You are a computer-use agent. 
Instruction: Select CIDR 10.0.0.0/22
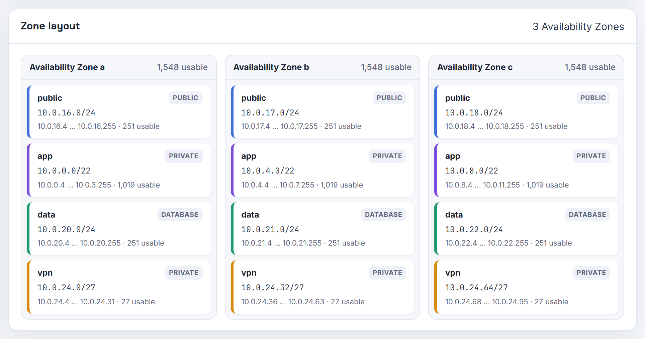64,171
